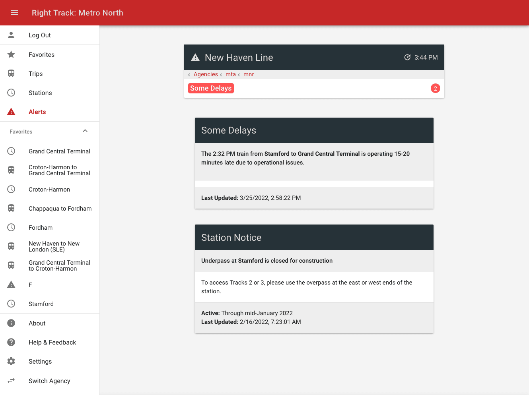Collapse the Favorites section chevron
Screen dimensions: 529x395
(85, 131)
